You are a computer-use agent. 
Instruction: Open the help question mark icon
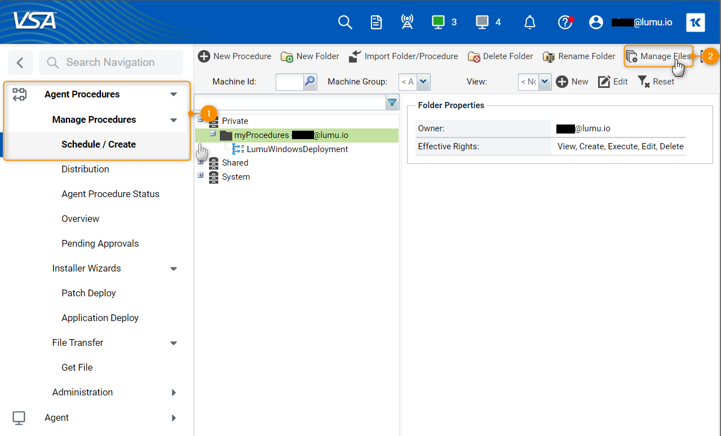[x=564, y=22]
